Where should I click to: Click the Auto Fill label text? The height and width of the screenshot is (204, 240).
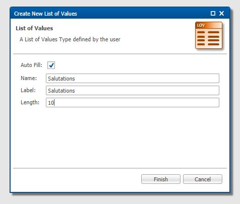31,65
